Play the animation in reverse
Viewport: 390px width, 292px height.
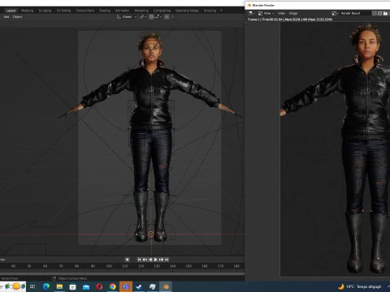(150, 260)
